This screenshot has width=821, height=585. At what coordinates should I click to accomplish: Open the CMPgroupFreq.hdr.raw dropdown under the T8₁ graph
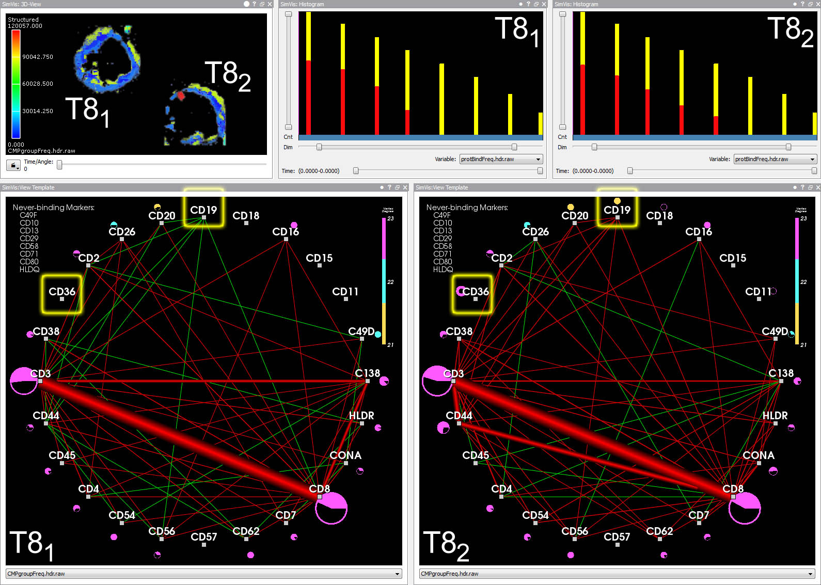pyautogui.click(x=203, y=574)
